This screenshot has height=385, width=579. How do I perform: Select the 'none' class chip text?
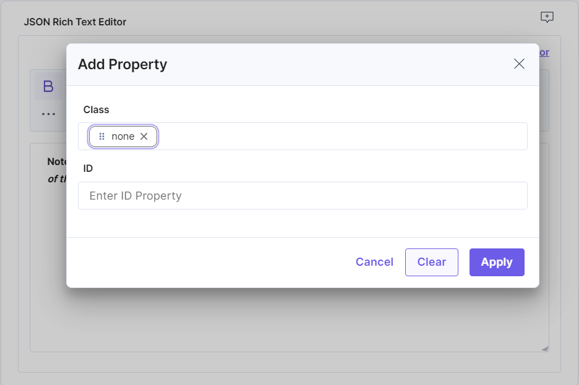(123, 137)
